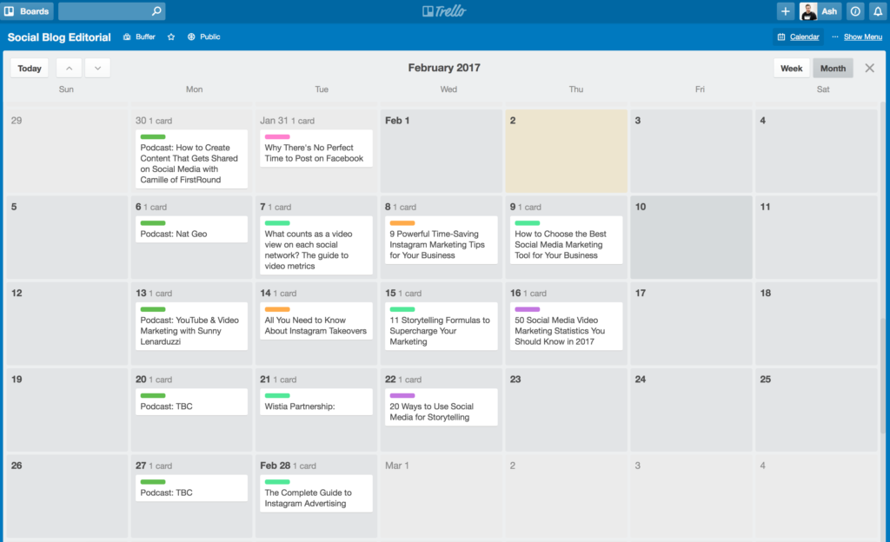Image resolution: width=890 pixels, height=542 pixels.
Task: Open more board options via the ellipsis
Action: pyautogui.click(x=836, y=36)
